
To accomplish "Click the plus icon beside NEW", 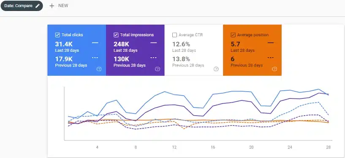I will coord(52,6).
